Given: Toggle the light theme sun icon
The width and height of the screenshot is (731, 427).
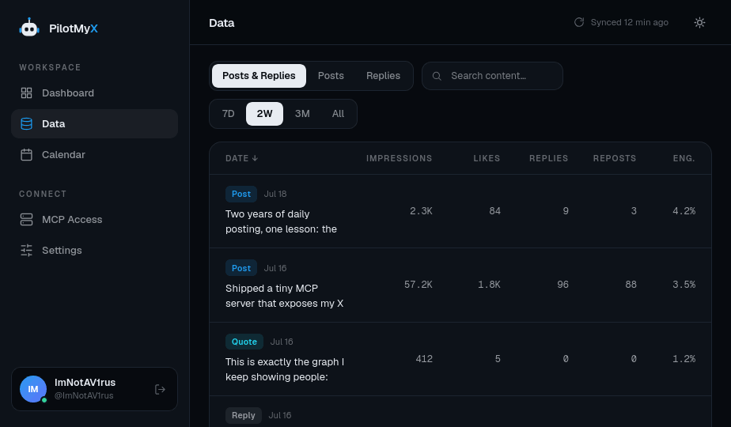Looking at the screenshot, I should click(x=700, y=22).
